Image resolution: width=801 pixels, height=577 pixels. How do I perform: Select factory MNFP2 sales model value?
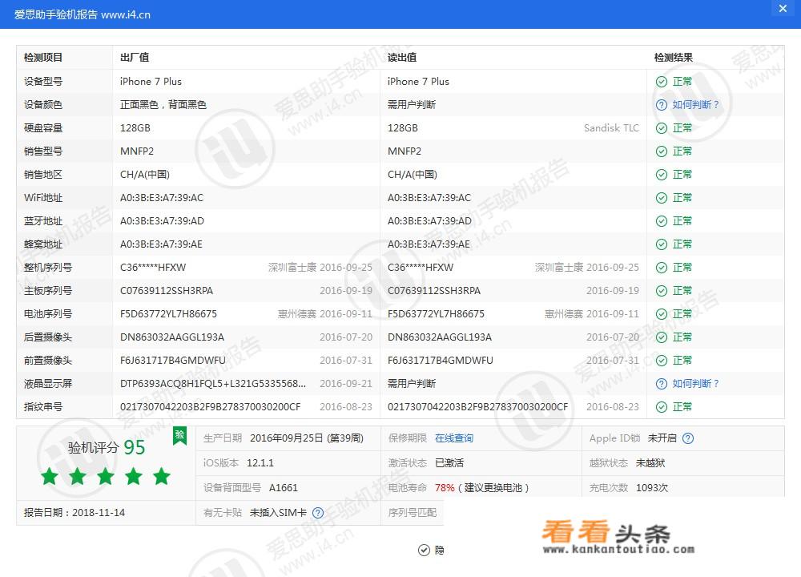point(137,151)
